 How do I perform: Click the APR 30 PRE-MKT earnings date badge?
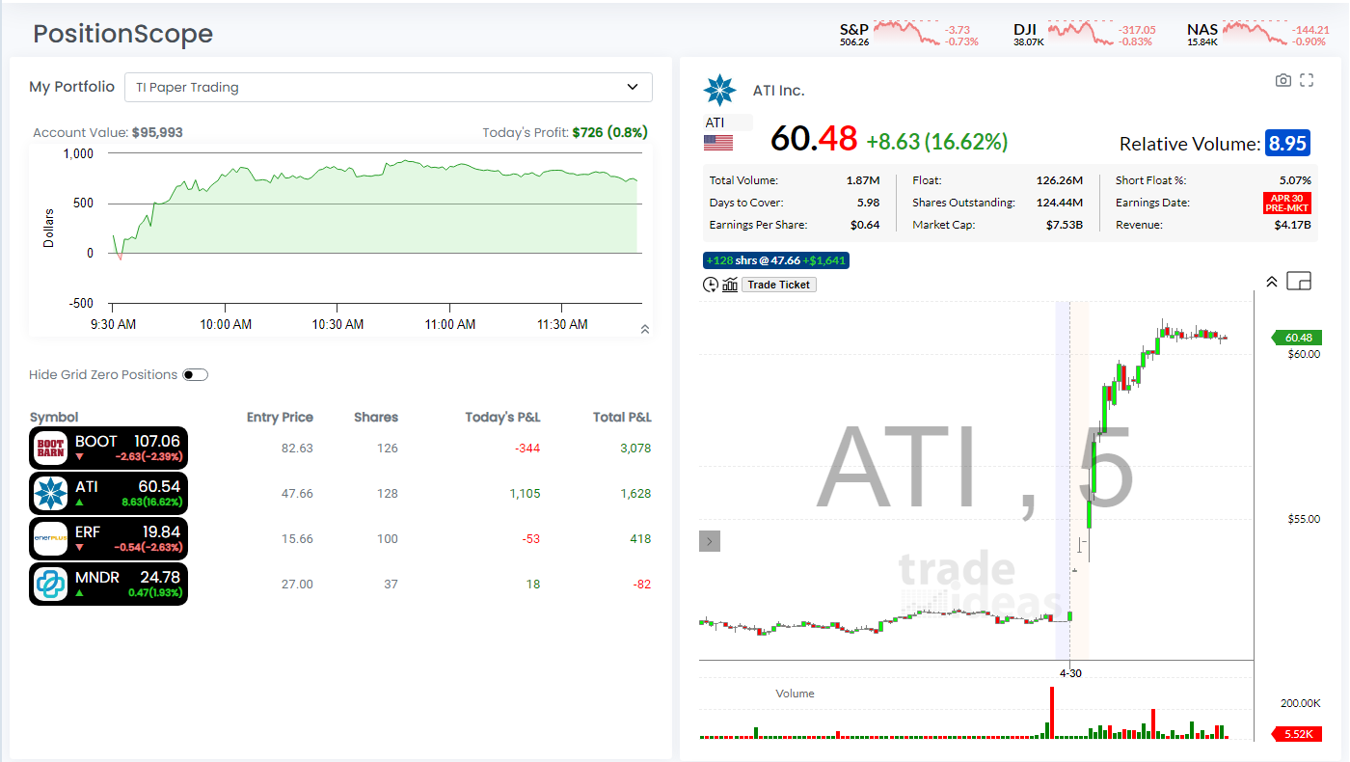1286,203
